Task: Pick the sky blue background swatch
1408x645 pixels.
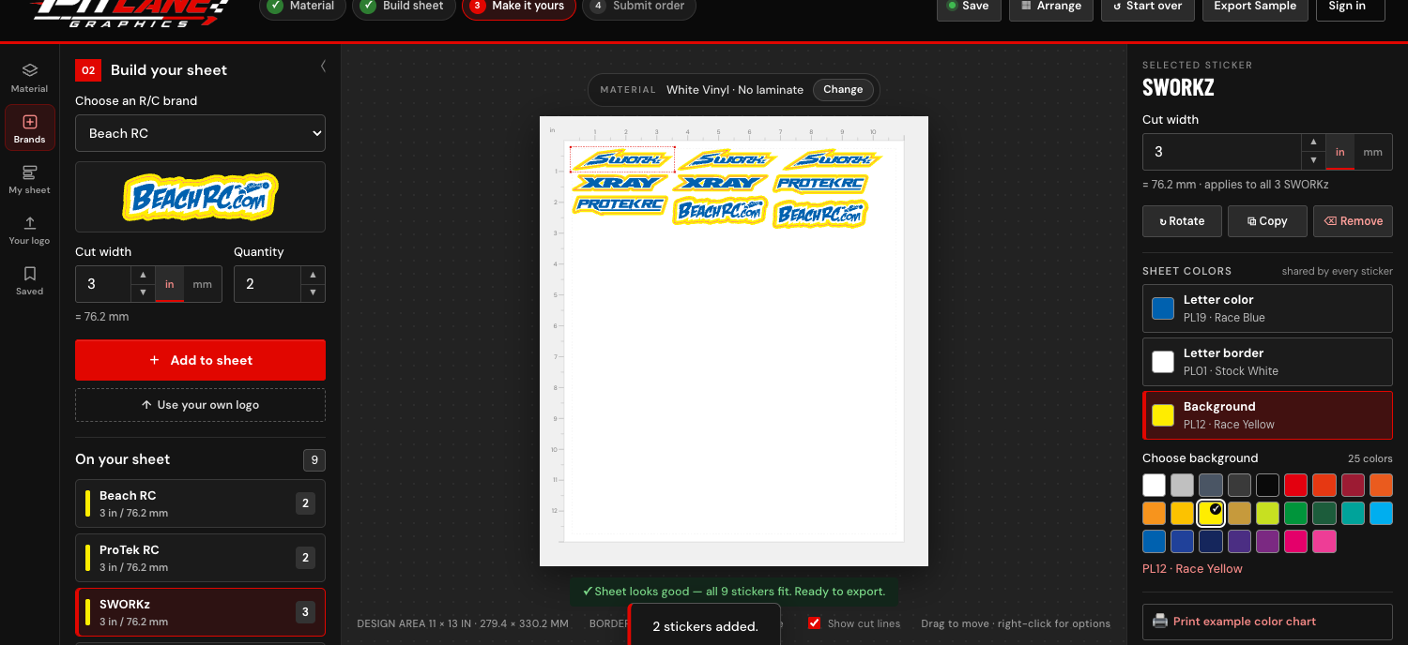Action: [1381, 513]
